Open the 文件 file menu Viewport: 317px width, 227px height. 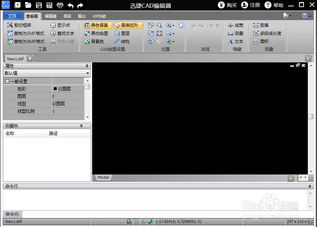pyautogui.click(x=12, y=16)
